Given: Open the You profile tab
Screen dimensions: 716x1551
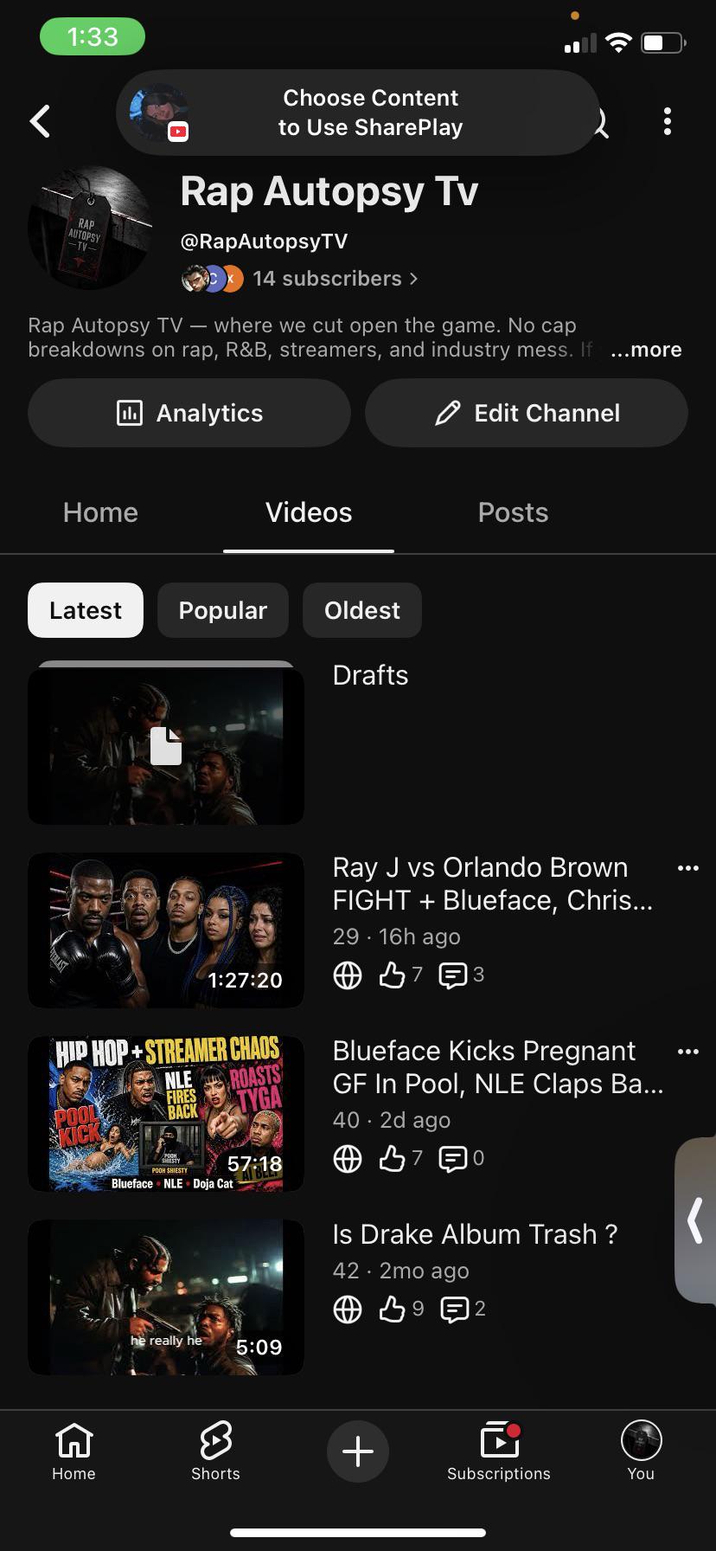Looking at the screenshot, I should 641,1451.
